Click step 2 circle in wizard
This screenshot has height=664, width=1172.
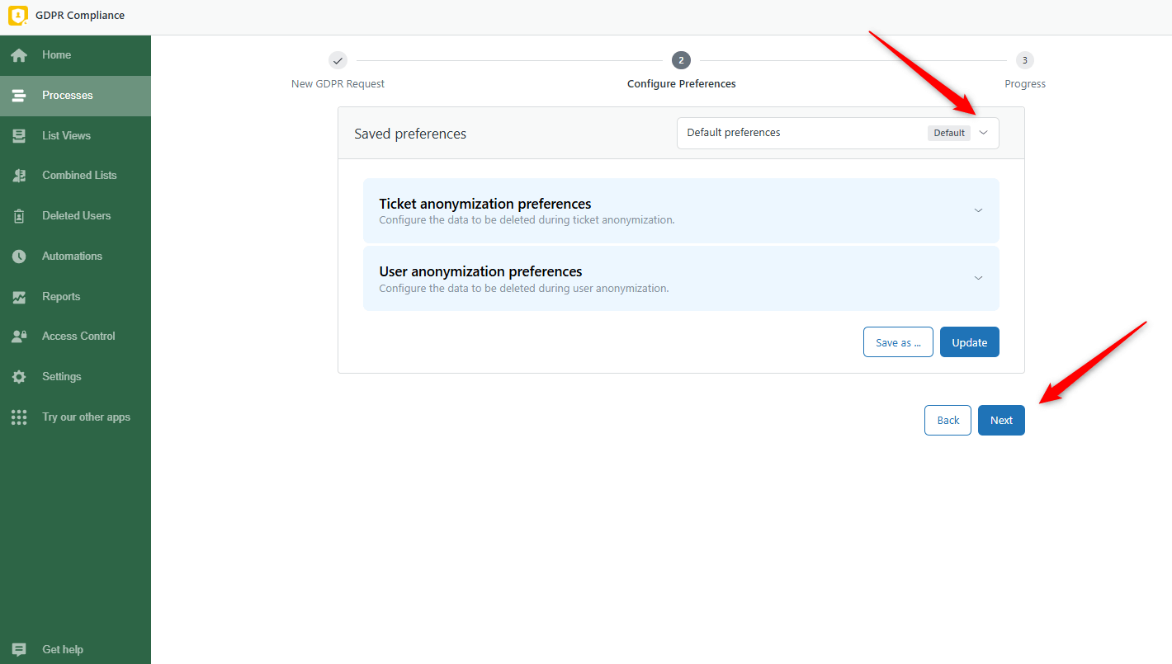pyautogui.click(x=681, y=60)
